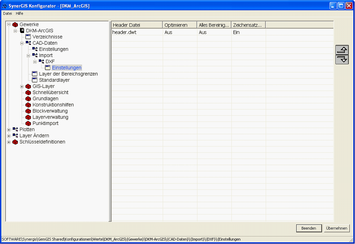Collapse the DXF tree node
Image resolution: width=355 pixels, height=244 pixels.
pos(35,62)
